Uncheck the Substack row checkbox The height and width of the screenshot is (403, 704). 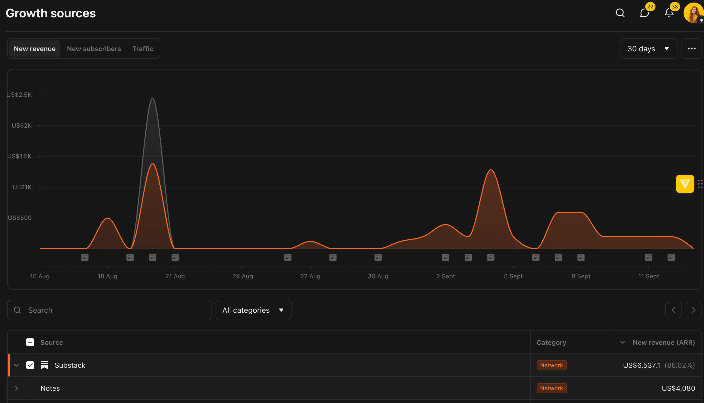30,365
